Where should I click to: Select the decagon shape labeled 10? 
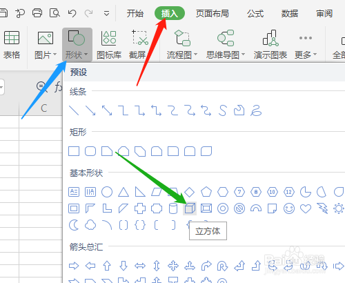point(273,192)
